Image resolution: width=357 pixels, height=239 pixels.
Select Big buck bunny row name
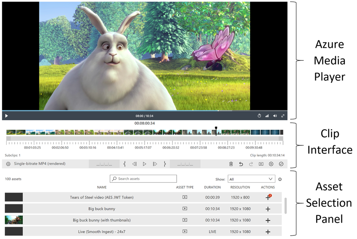[x=102, y=209]
